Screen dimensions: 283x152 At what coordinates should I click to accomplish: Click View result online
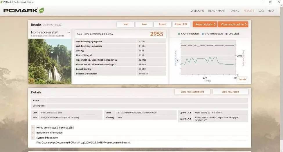click(233, 24)
